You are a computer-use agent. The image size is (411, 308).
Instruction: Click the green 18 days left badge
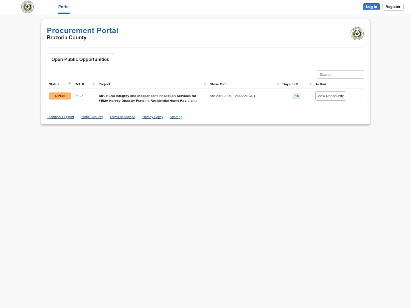(297, 96)
